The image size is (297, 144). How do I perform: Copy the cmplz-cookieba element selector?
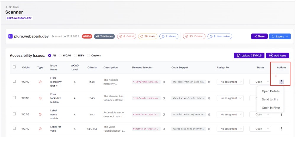coord(164,98)
